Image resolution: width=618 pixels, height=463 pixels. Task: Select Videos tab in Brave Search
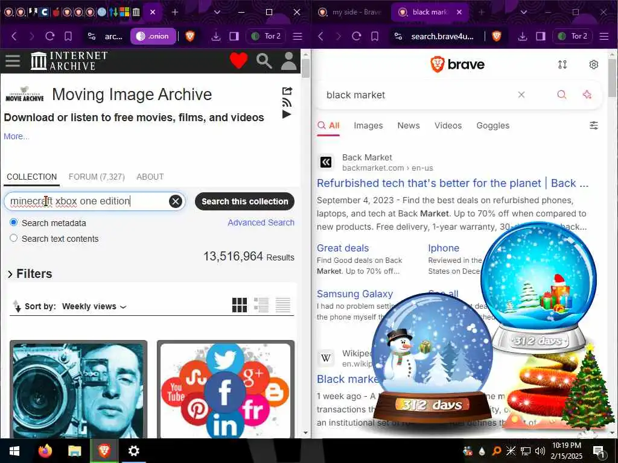tap(448, 125)
